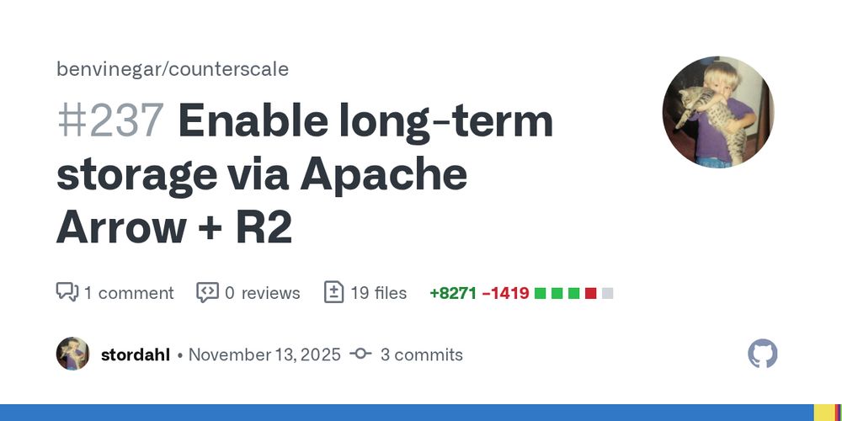Click the pull request number #237
Screen dimensions: 842x421
coord(110,122)
